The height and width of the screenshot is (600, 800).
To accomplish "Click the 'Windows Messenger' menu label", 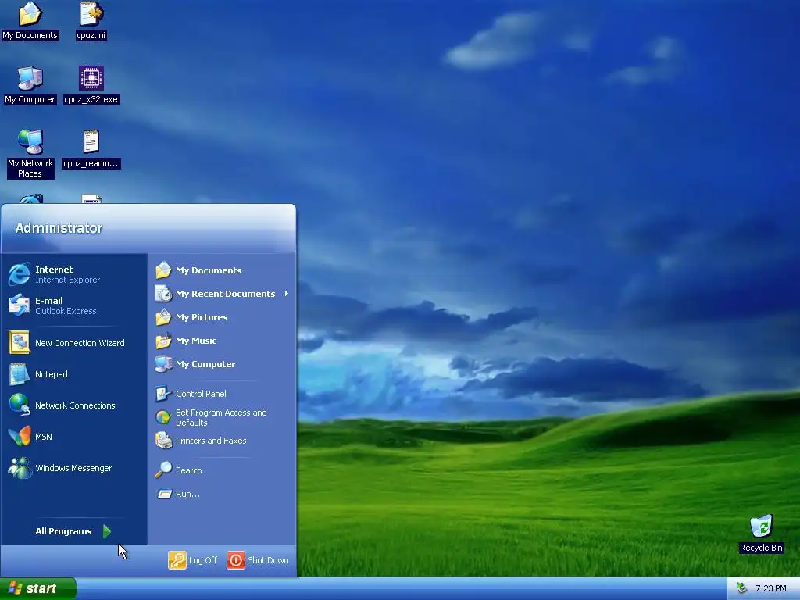I will click(73, 468).
